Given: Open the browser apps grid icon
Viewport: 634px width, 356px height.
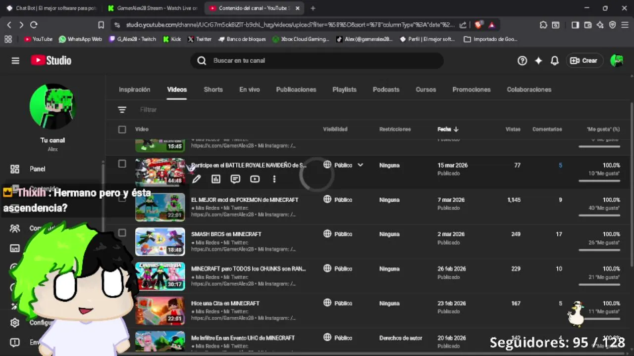Looking at the screenshot, I should pyautogui.click(x=7, y=39).
